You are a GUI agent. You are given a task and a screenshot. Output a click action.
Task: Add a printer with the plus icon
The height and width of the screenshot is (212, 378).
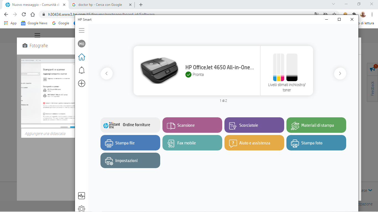[81, 83]
